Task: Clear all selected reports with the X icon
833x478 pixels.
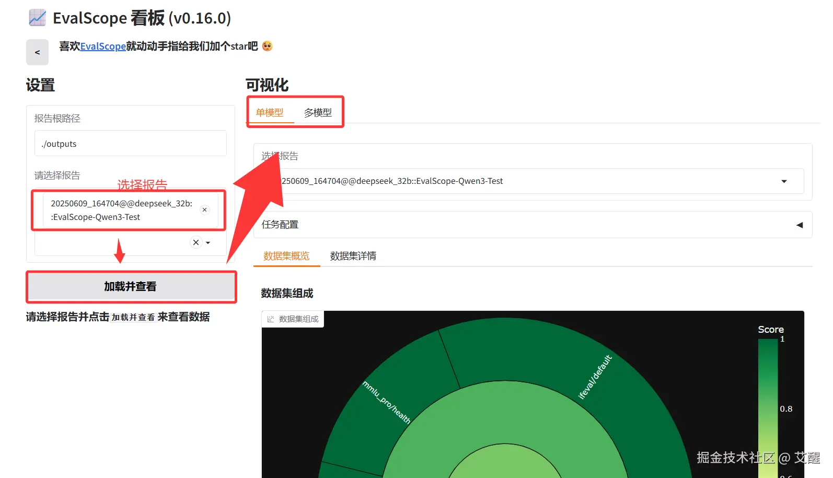Action: [x=196, y=242]
